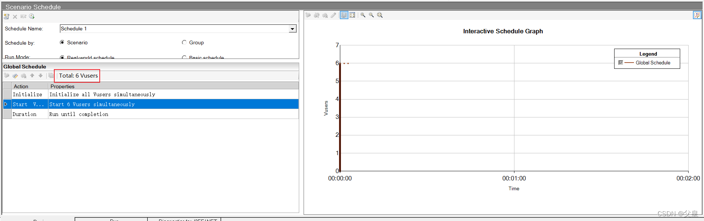Toggle the graph Edit Mode pencil icon
The width and height of the screenshot is (704, 221).
(x=333, y=15)
